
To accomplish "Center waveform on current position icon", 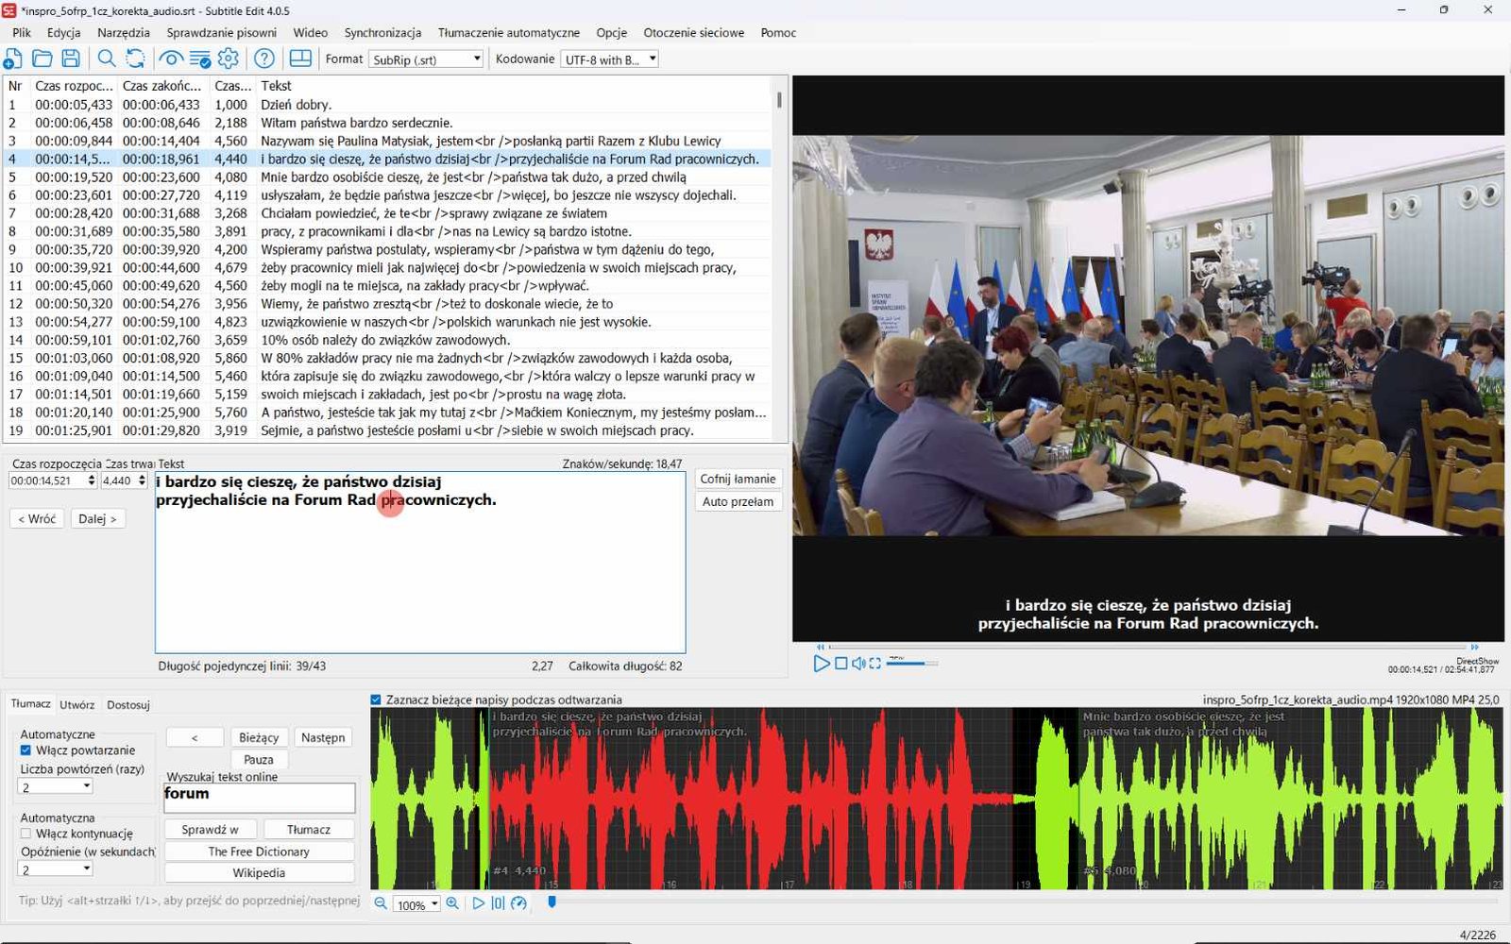I will 498,903.
